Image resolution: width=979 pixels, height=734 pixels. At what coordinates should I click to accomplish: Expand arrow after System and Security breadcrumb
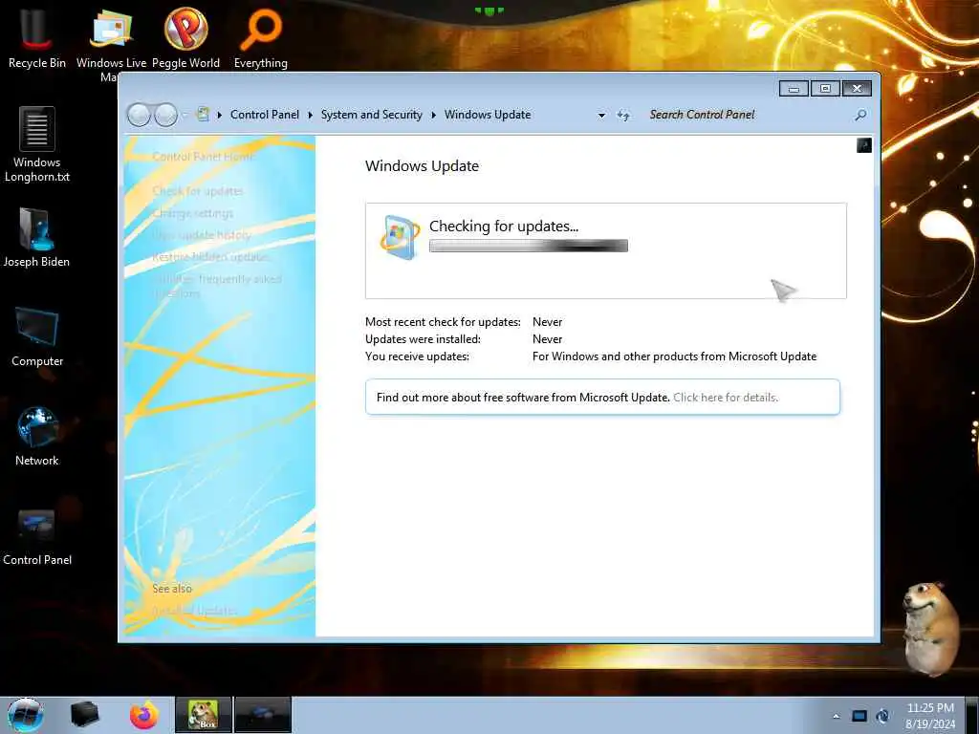(x=433, y=115)
